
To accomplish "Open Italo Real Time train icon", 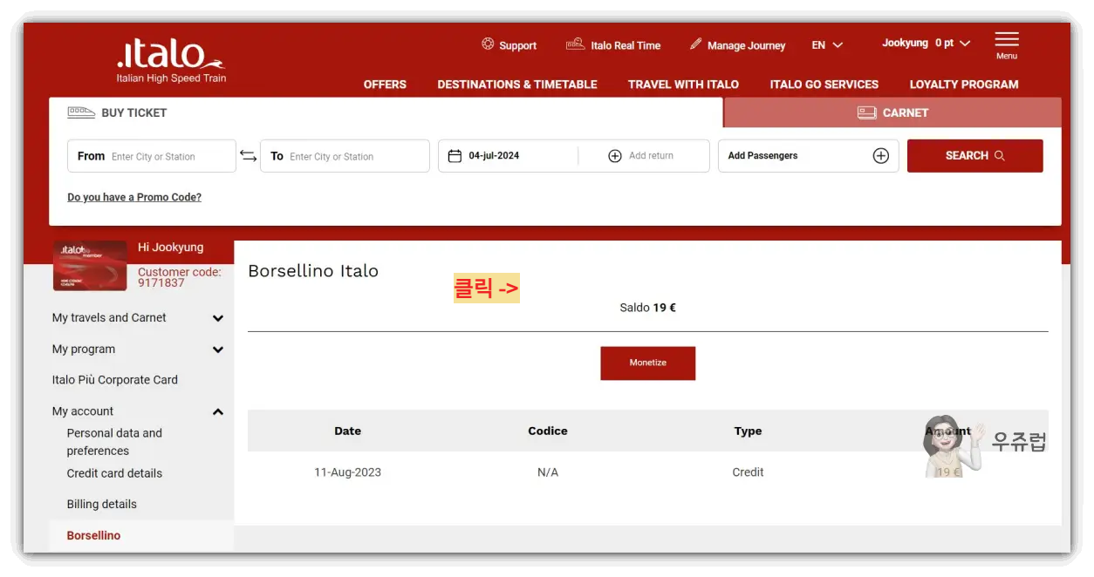I will point(575,44).
